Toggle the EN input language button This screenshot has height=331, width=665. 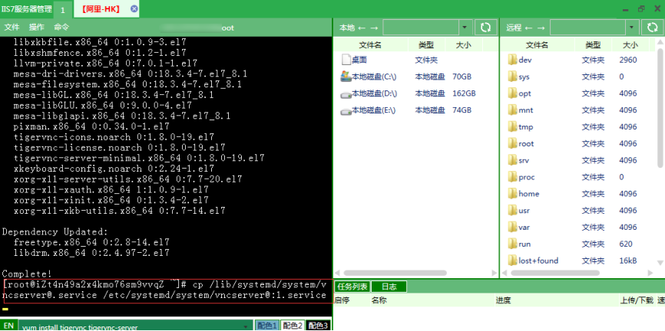(9, 326)
